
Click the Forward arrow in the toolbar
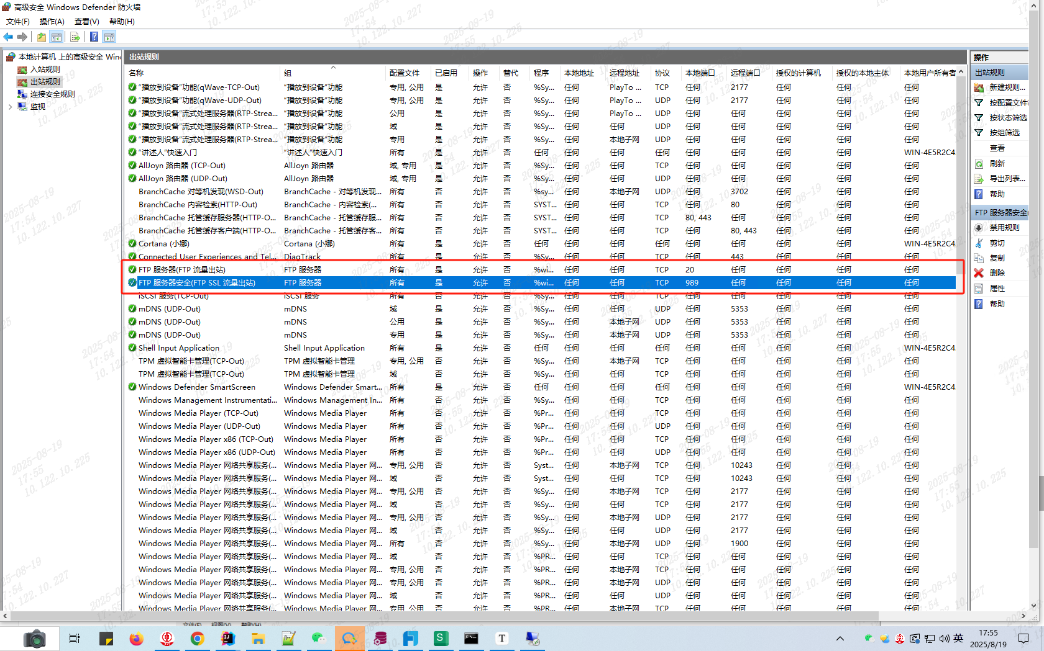click(x=22, y=37)
